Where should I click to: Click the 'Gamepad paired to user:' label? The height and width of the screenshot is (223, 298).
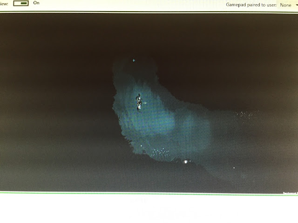pyautogui.click(x=251, y=5)
